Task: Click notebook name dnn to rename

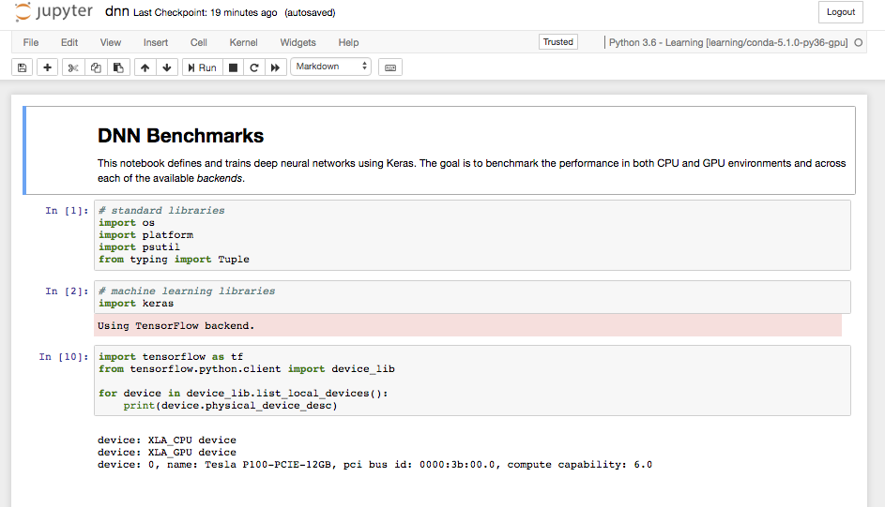Action: [x=116, y=11]
